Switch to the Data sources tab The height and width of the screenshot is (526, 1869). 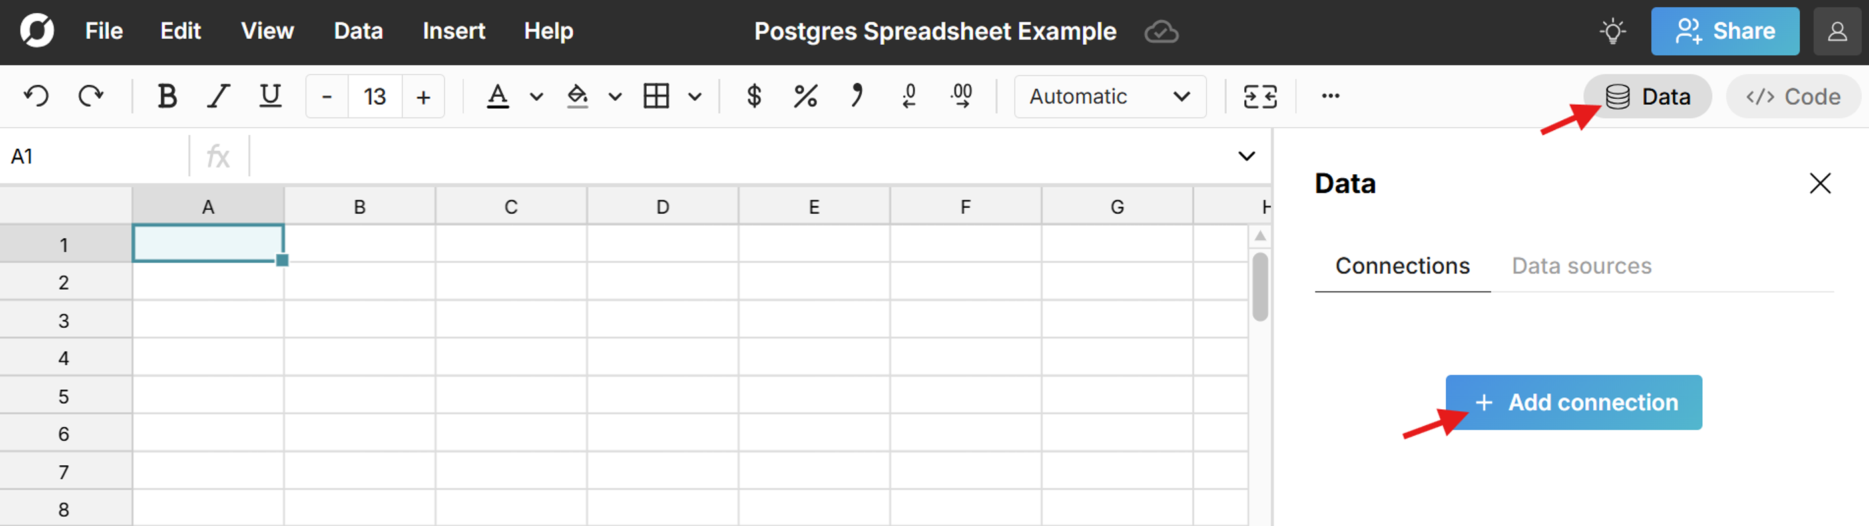(1582, 266)
